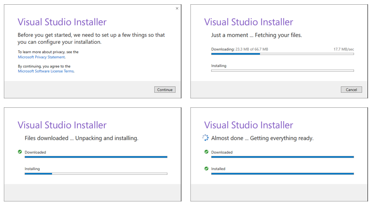Click the green check beside Downloaded in Almost done dialog
The image size is (374, 207).
[x=206, y=152]
